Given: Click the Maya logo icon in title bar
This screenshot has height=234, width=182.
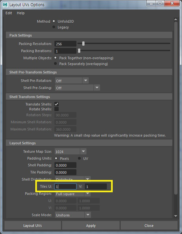Looking at the screenshot, I should click(5, 5).
